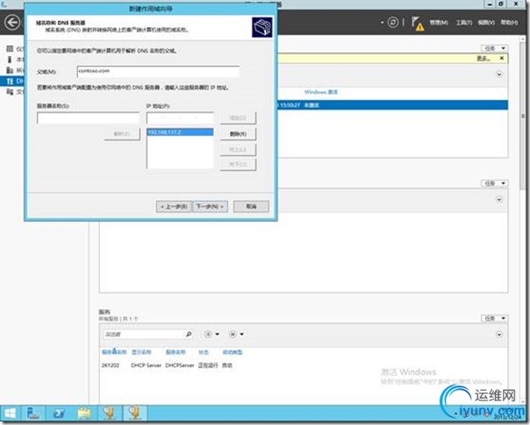Viewport: 530px width, 425px height.
Task: Select the 2K1202 cell in the services row
Action: 111,365
